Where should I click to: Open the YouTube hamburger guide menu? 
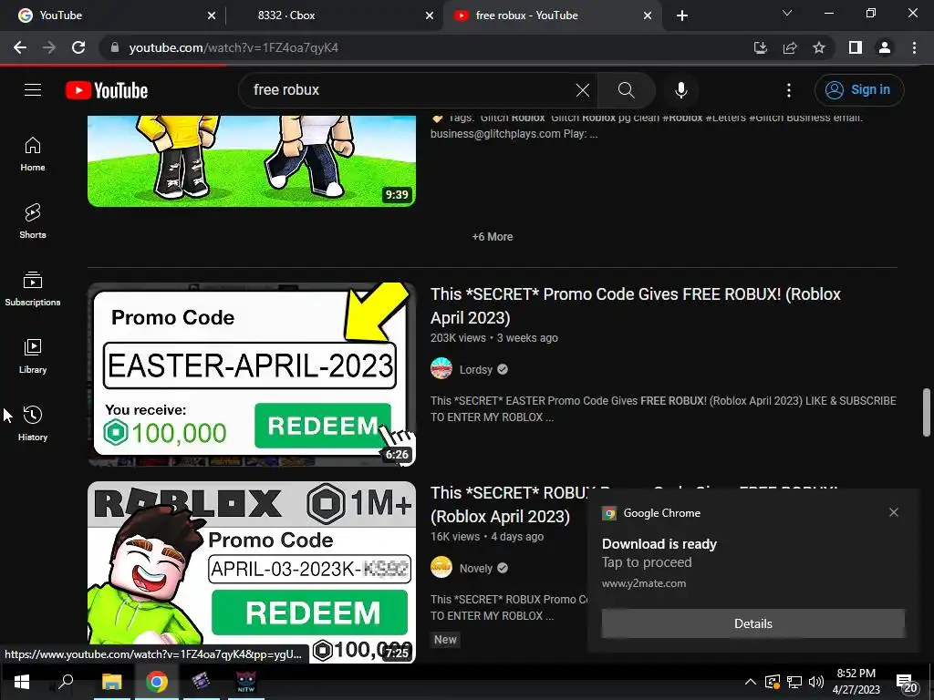click(x=33, y=90)
